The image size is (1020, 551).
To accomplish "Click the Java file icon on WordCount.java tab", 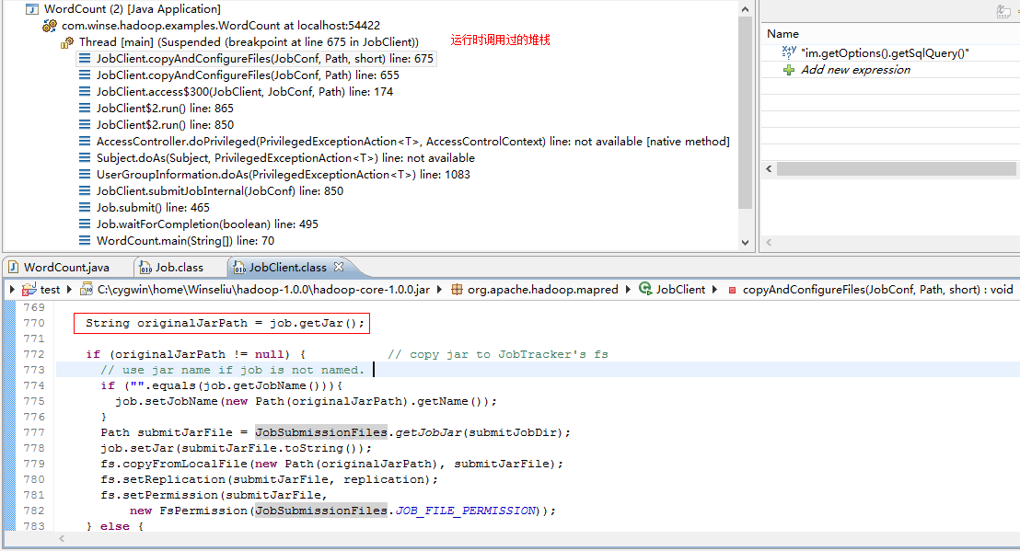I will click(x=13, y=268).
